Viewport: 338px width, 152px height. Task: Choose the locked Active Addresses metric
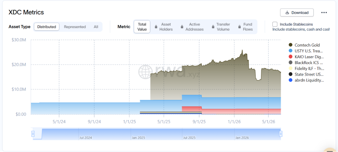pyautogui.click(x=192, y=27)
